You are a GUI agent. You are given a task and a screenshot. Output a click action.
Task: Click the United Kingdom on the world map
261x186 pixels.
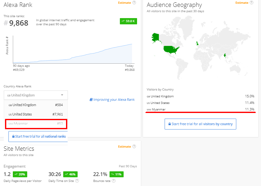coord(197,43)
